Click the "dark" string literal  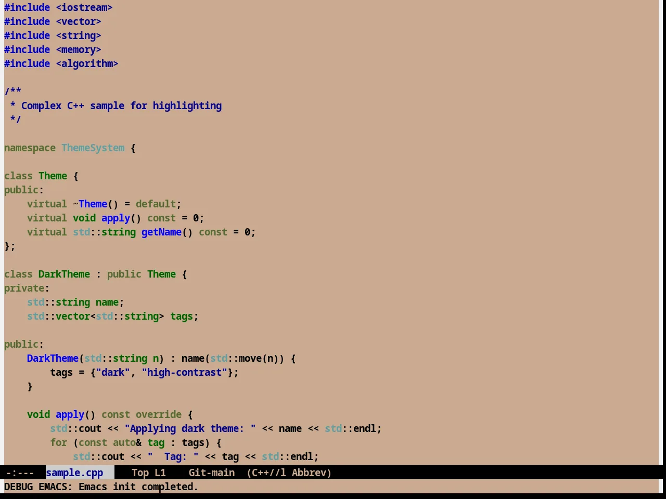tap(113, 372)
